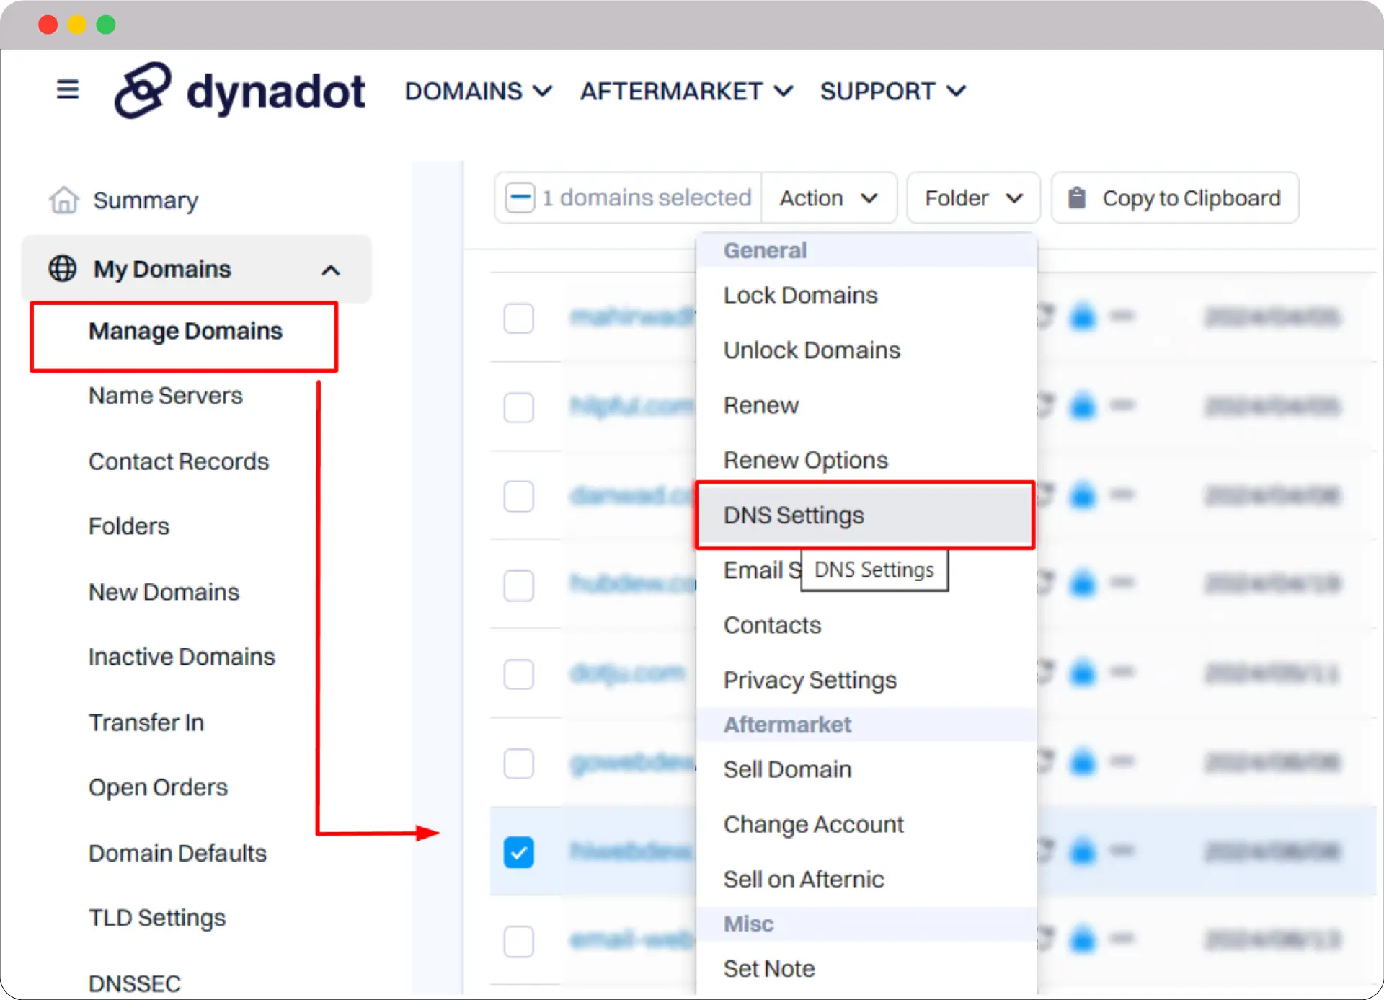This screenshot has width=1384, height=1000.
Task: Go to Manage Domains in the sidebar
Action: tap(185, 330)
